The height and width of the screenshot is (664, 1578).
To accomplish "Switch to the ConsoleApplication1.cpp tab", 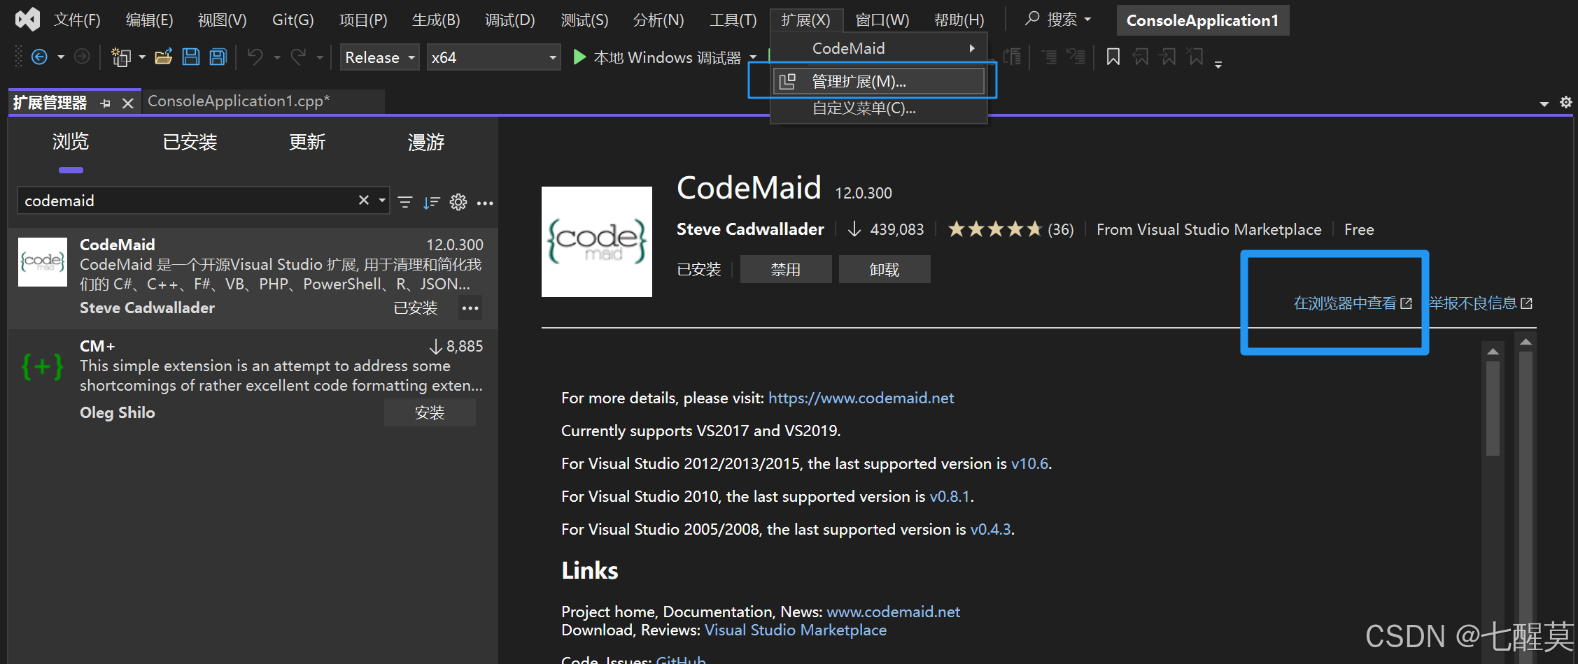I will [238, 101].
